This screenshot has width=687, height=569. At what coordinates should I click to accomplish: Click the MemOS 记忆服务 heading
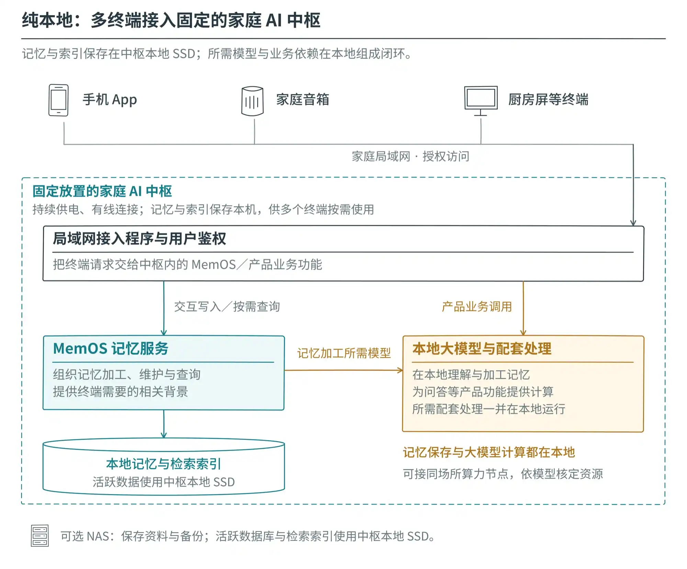tap(111, 348)
